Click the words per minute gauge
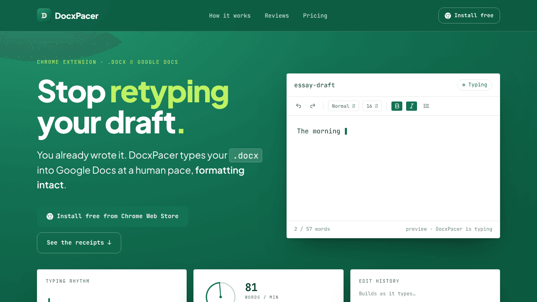Screen dimensions: 537x302 pos(221,292)
